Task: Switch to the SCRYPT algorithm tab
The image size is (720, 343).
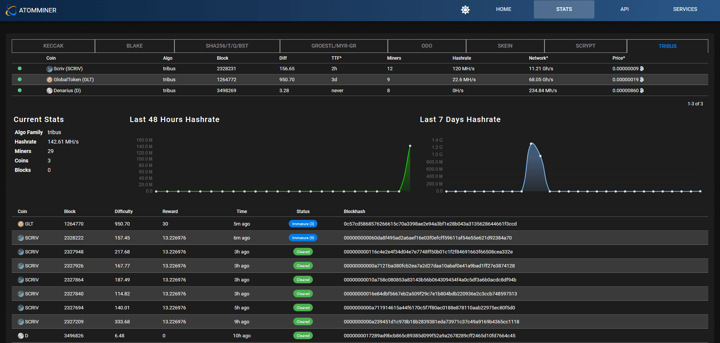Action: [x=586, y=46]
